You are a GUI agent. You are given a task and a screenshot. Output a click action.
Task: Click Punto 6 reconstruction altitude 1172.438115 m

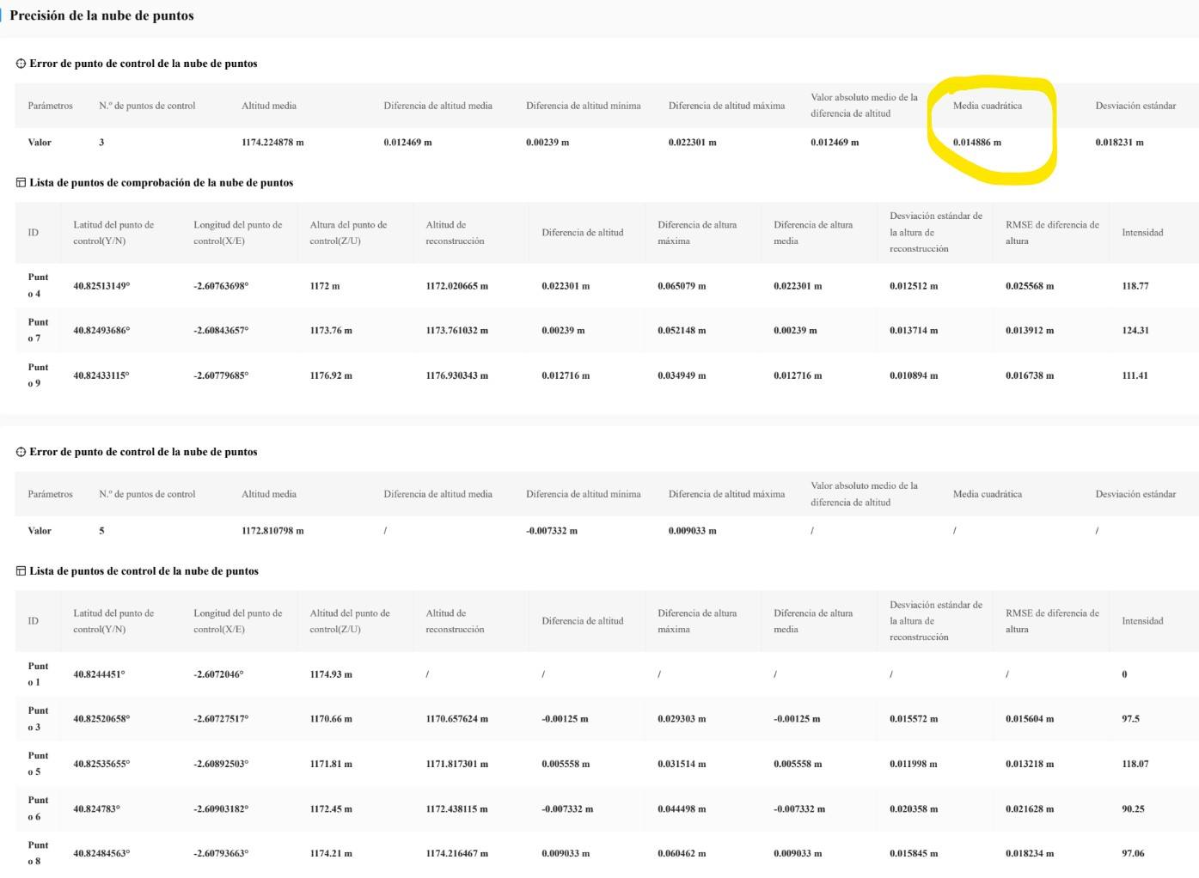pyautogui.click(x=456, y=809)
